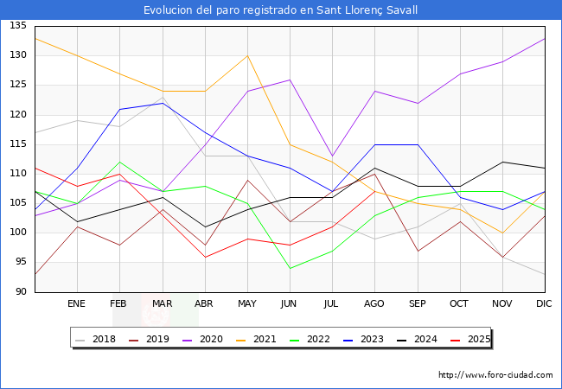Click the 125 y-axis value
Screen dimensions: 562x389
pyautogui.click(x=18, y=85)
